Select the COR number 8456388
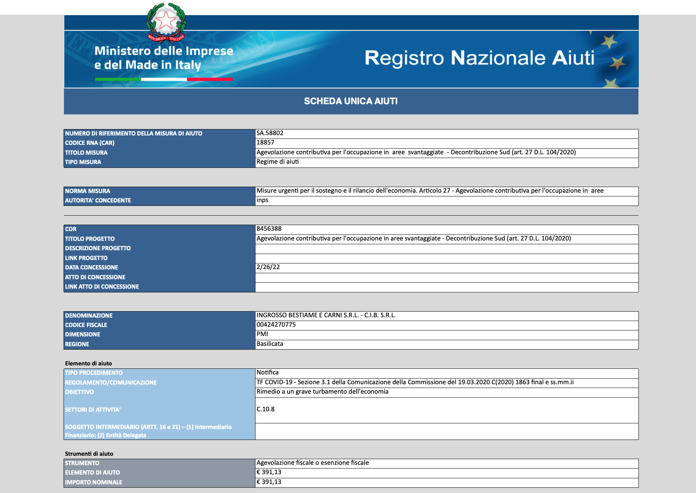 (x=447, y=230)
